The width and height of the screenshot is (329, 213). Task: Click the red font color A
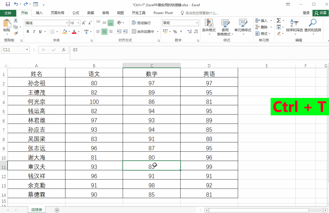coord(74,32)
